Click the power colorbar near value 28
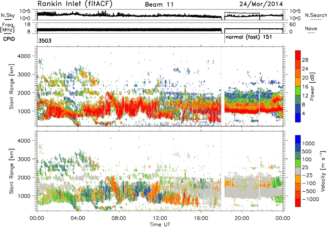This screenshot has width=327, height=227. coord(298,60)
